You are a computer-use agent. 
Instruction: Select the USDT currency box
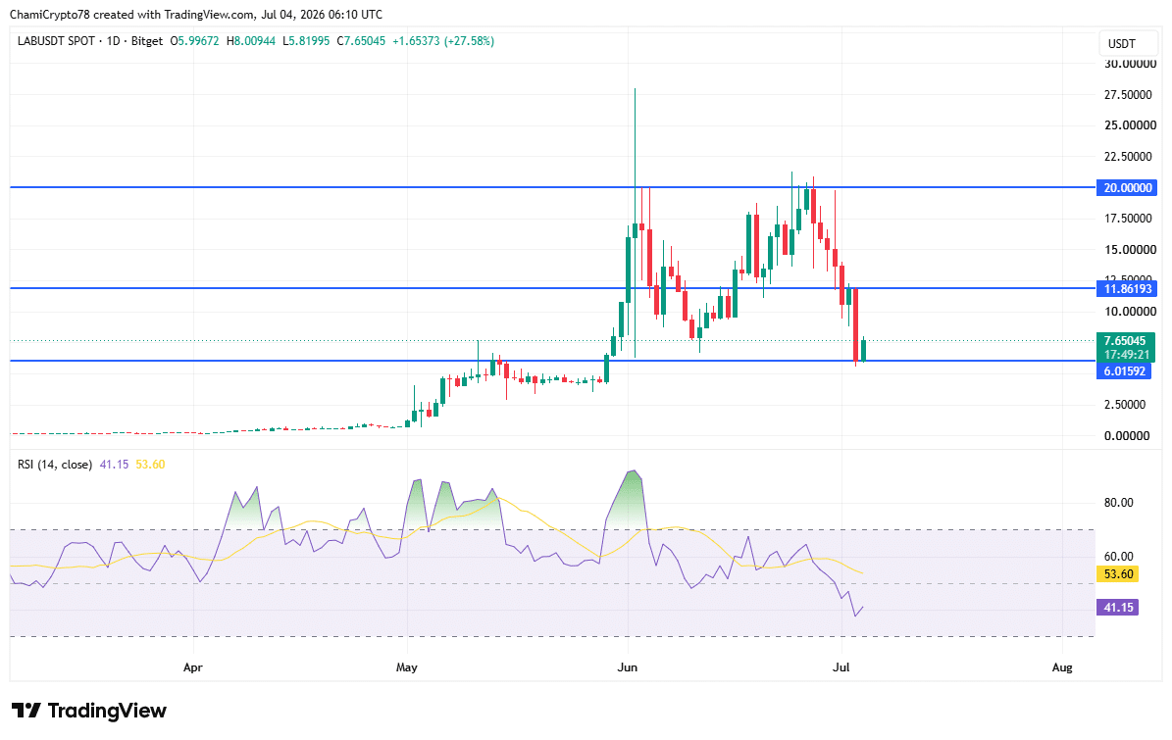coord(1121,44)
